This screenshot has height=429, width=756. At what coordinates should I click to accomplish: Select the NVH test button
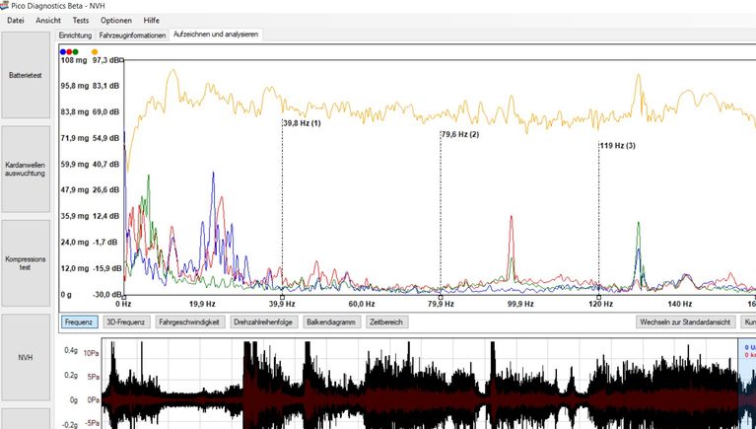click(x=26, y=358)
